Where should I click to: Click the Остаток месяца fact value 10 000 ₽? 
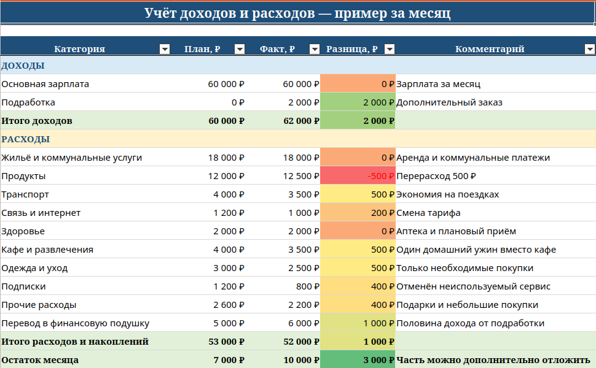point(283,359)
